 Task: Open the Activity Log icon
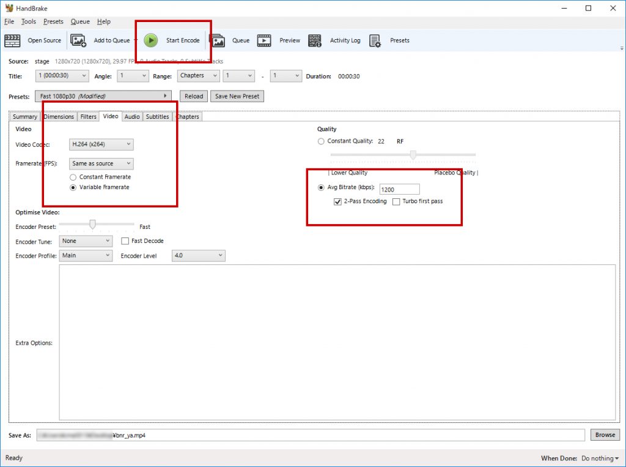click(x=315, y=40)
